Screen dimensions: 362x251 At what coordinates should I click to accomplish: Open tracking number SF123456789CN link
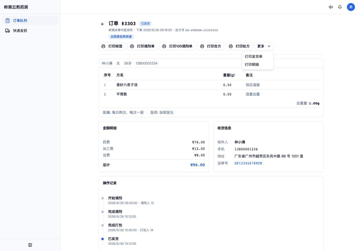(248, 163)
